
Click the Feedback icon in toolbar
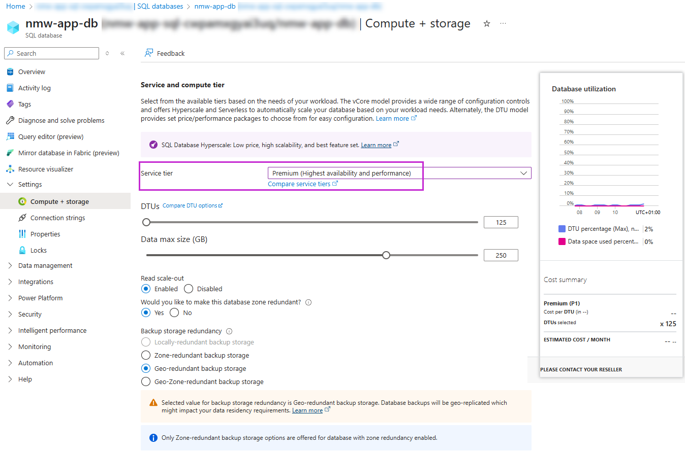(x=149, y=53)
